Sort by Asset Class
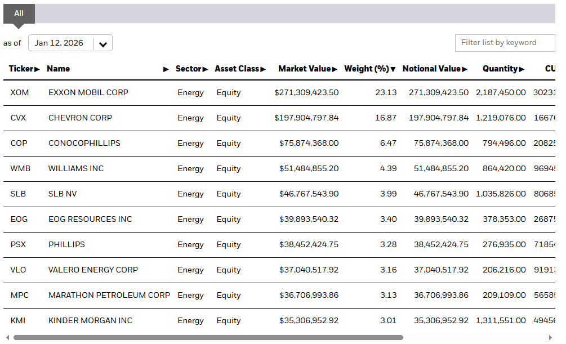The width and height of the screenshot is (566, 344). (x=263, y=69)
